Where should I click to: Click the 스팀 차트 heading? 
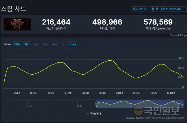pos(13,9)
